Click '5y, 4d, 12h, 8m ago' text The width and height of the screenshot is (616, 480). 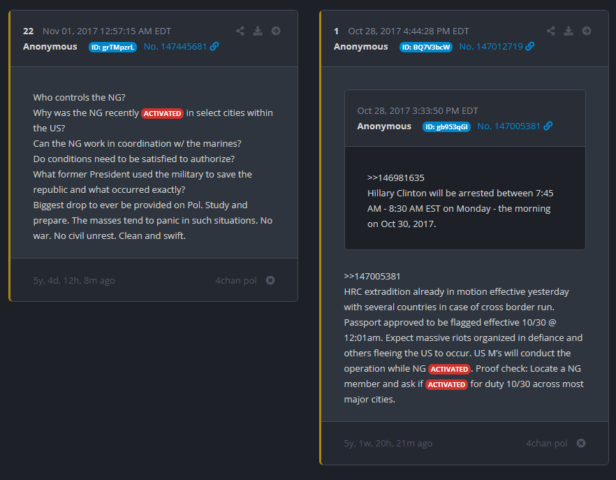pyautogui.click(x=74, y=280)
